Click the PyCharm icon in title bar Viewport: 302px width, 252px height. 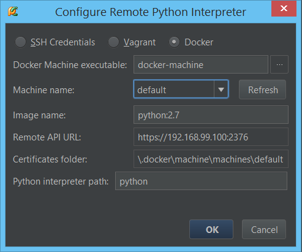pyautogui.click(x=13, y=12)
